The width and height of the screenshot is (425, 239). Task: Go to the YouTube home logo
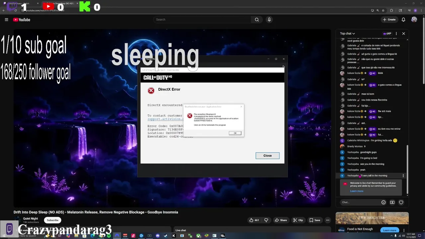22,20
